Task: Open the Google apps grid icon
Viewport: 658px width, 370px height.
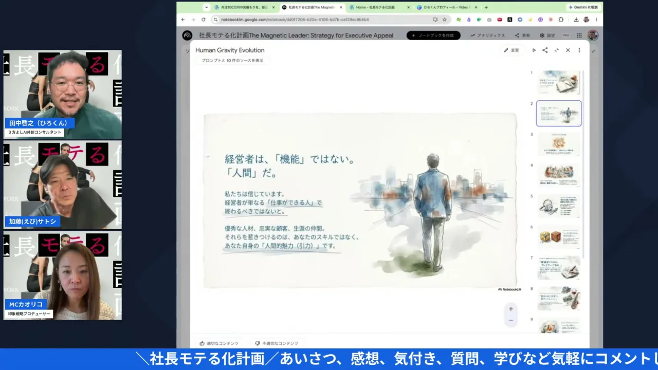Action: point(579,35)
